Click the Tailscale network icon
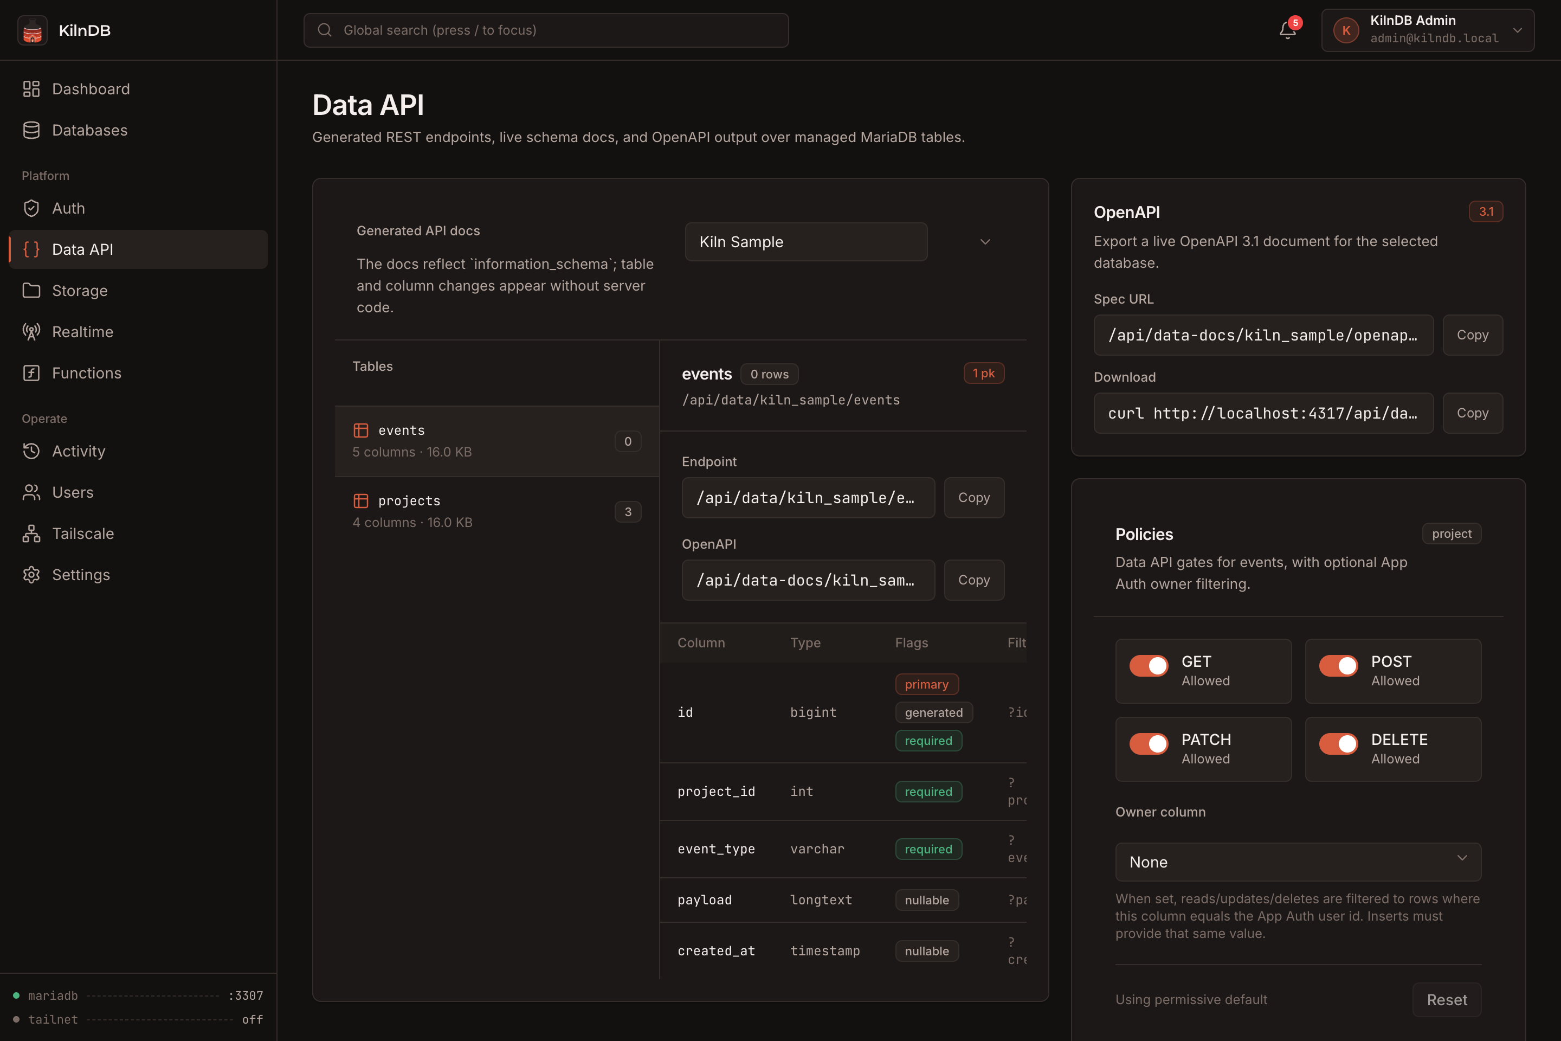Viewport: 1561px width, 1041px height. coord(31,534)
